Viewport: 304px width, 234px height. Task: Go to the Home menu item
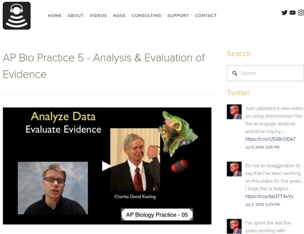(x=55, y=16)
